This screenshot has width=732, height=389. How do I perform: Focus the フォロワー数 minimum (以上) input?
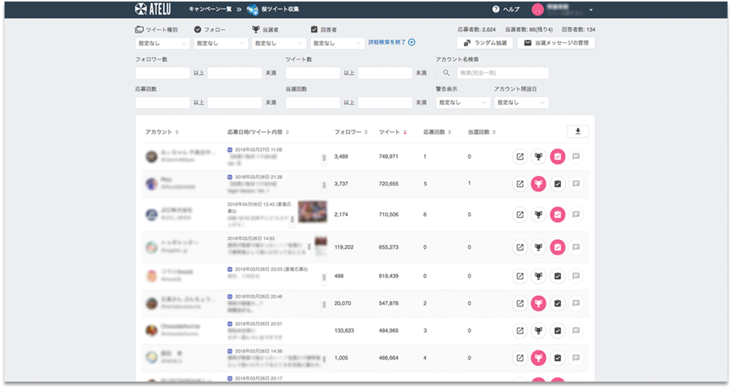163,73
